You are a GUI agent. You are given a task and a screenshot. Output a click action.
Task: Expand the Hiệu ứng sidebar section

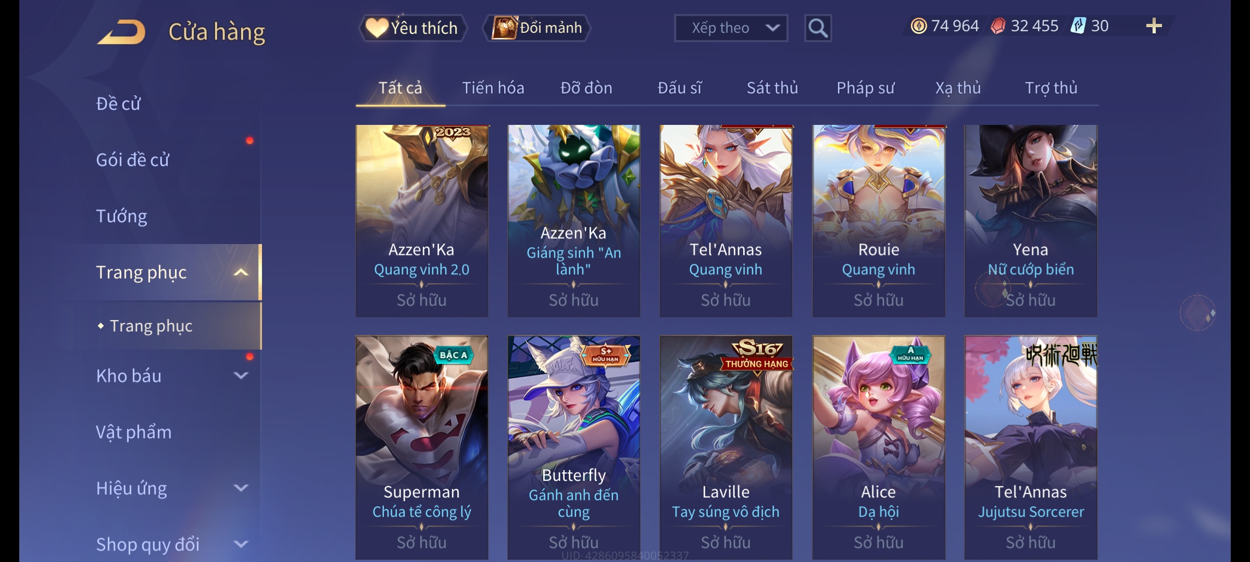(x=241, y=488)
